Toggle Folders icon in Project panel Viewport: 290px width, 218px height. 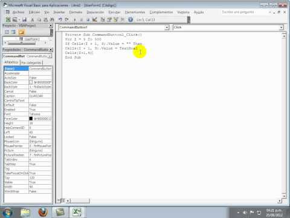(x=21, y=32)
